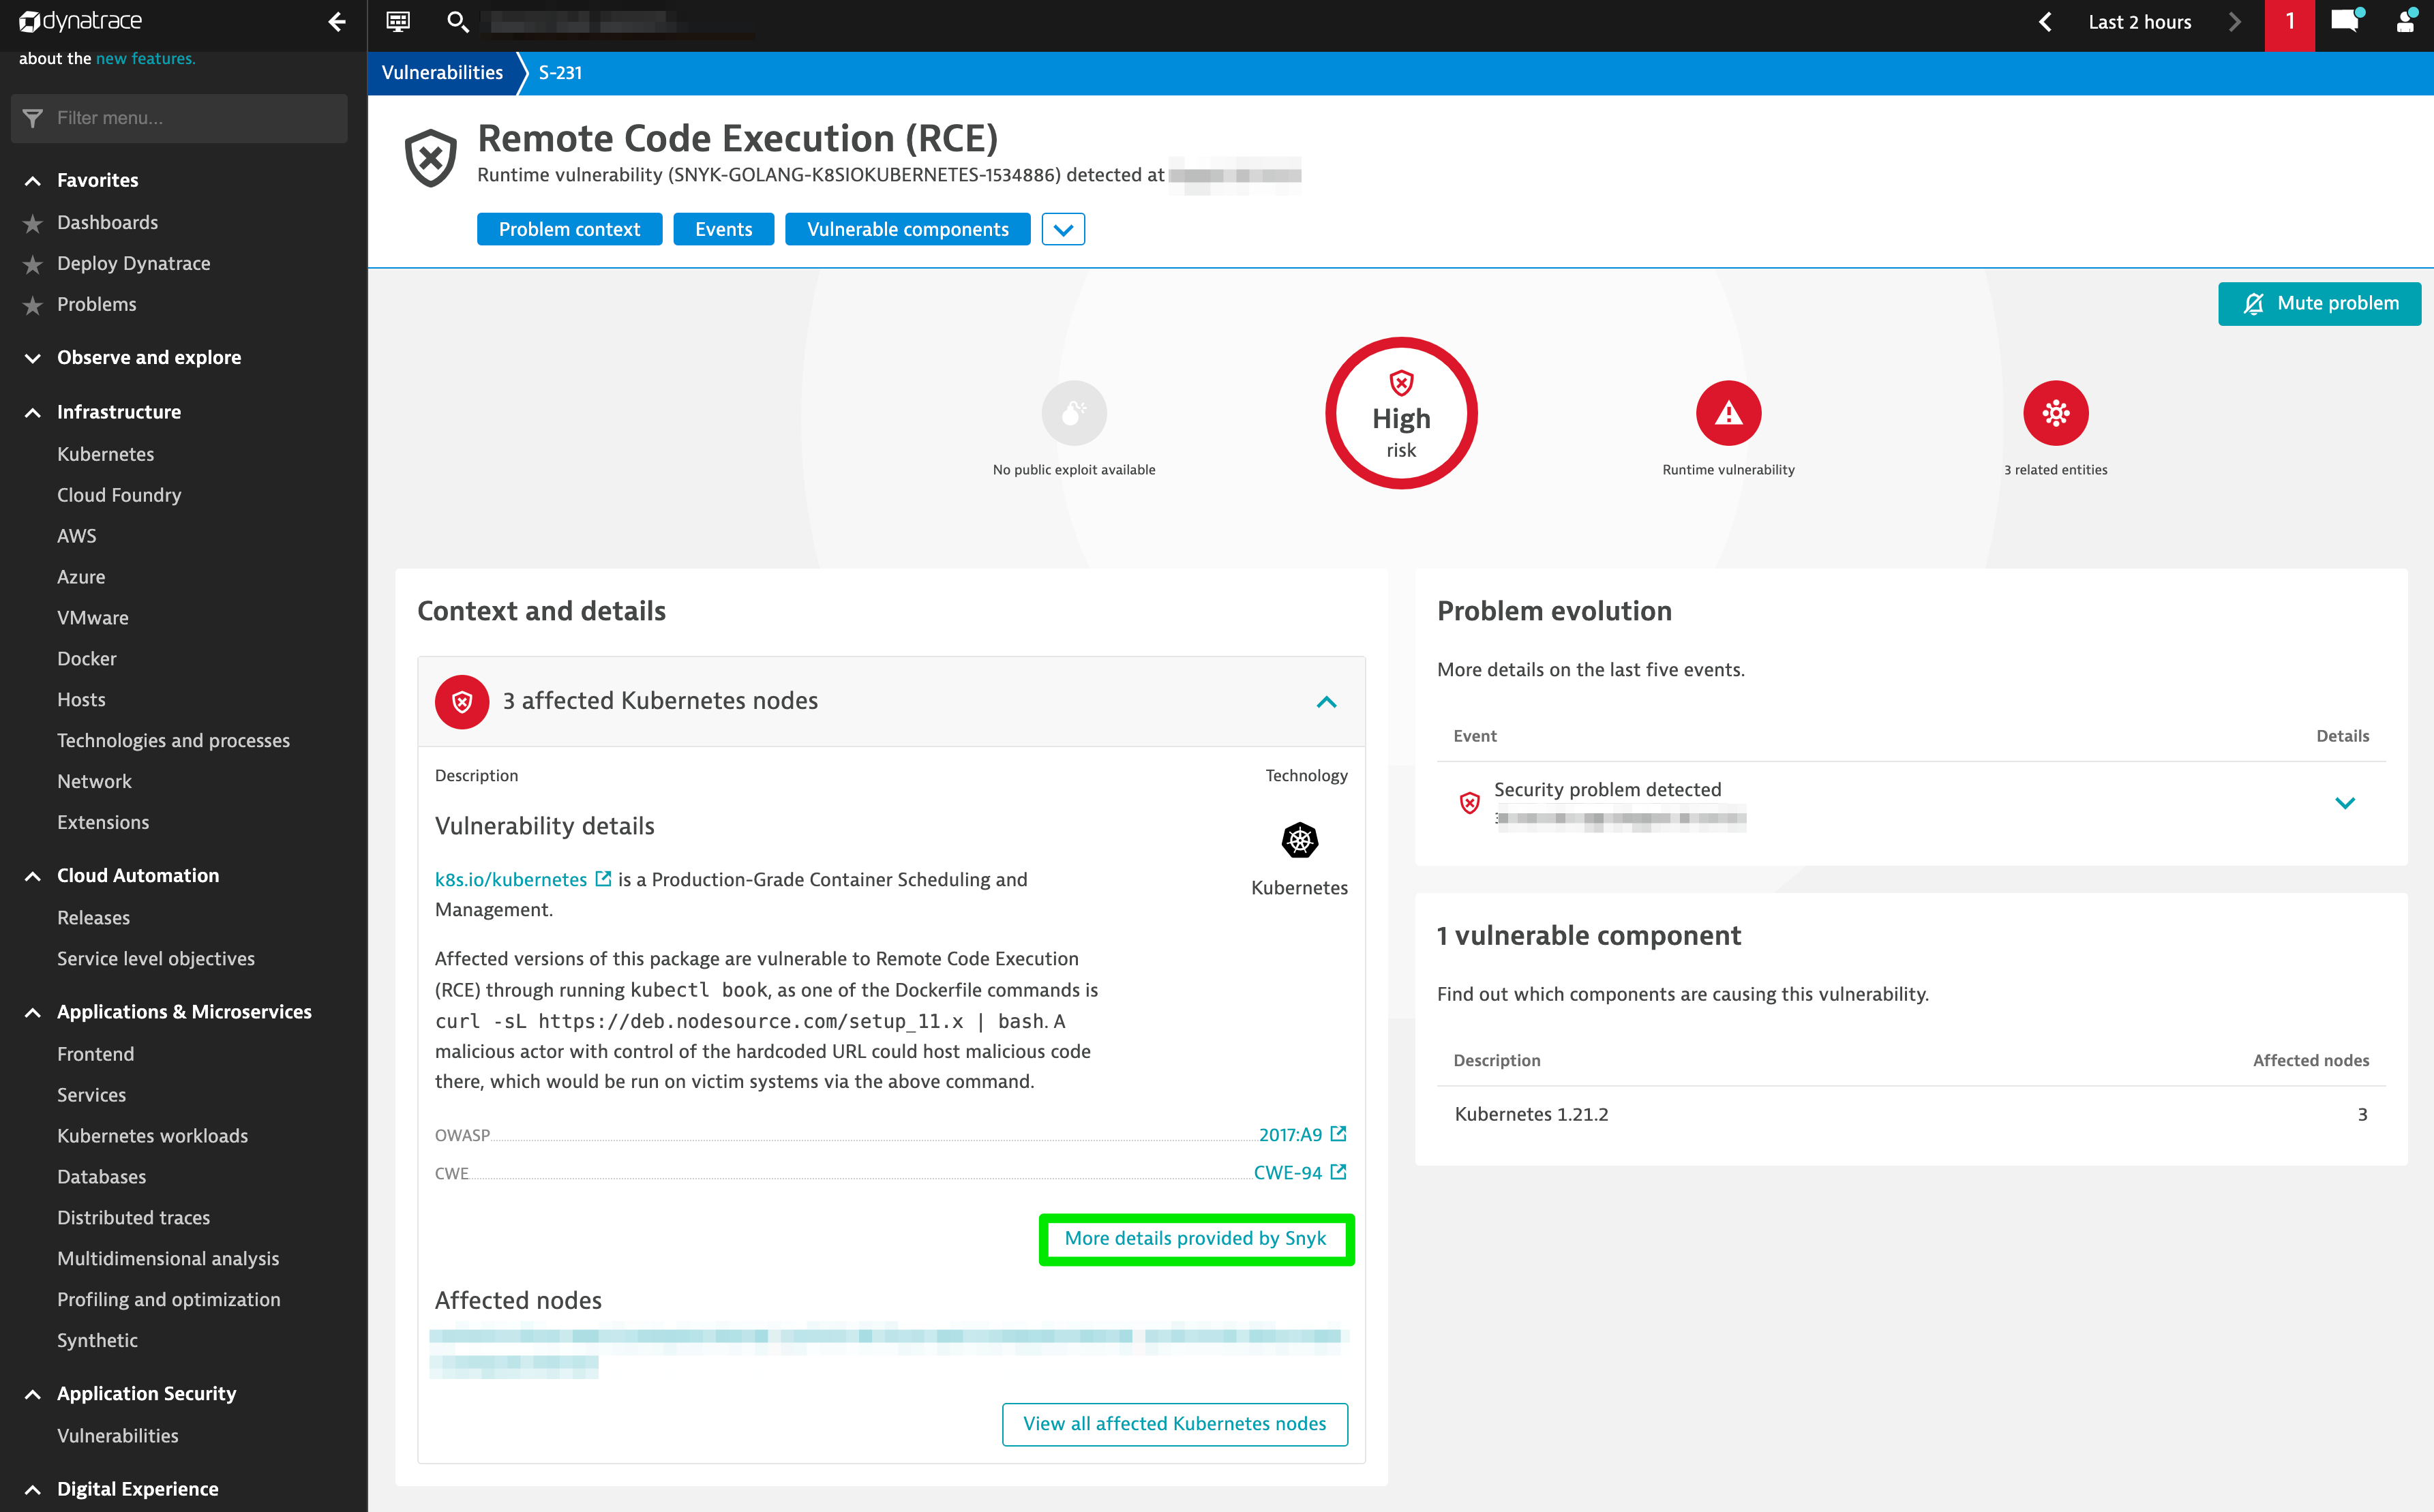Open the new features link
Image resolution: width=2434 pixels, height=1512 pixels.
(x=146, y=59)
